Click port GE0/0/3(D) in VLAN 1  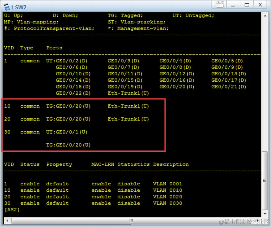[123, 61]
